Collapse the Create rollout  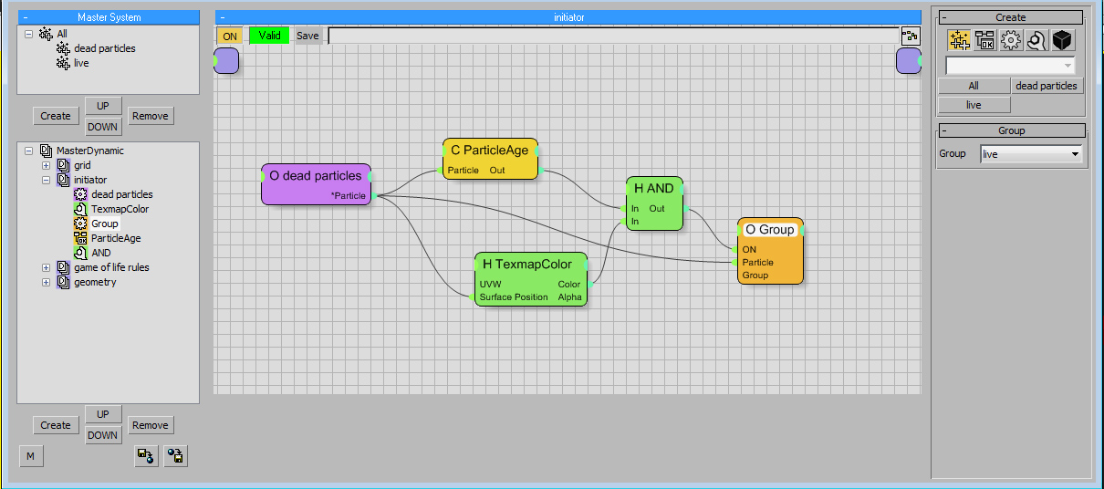[x=945, y=17]
